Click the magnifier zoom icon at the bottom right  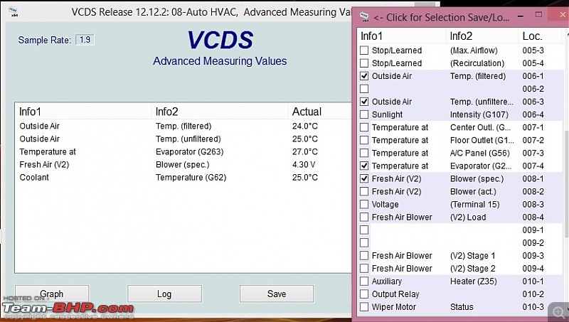pos(558,311)
